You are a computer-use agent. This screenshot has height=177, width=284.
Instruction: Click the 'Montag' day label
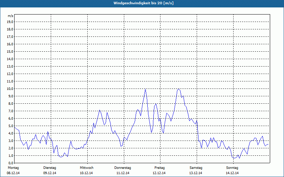(x=13, y=168)
